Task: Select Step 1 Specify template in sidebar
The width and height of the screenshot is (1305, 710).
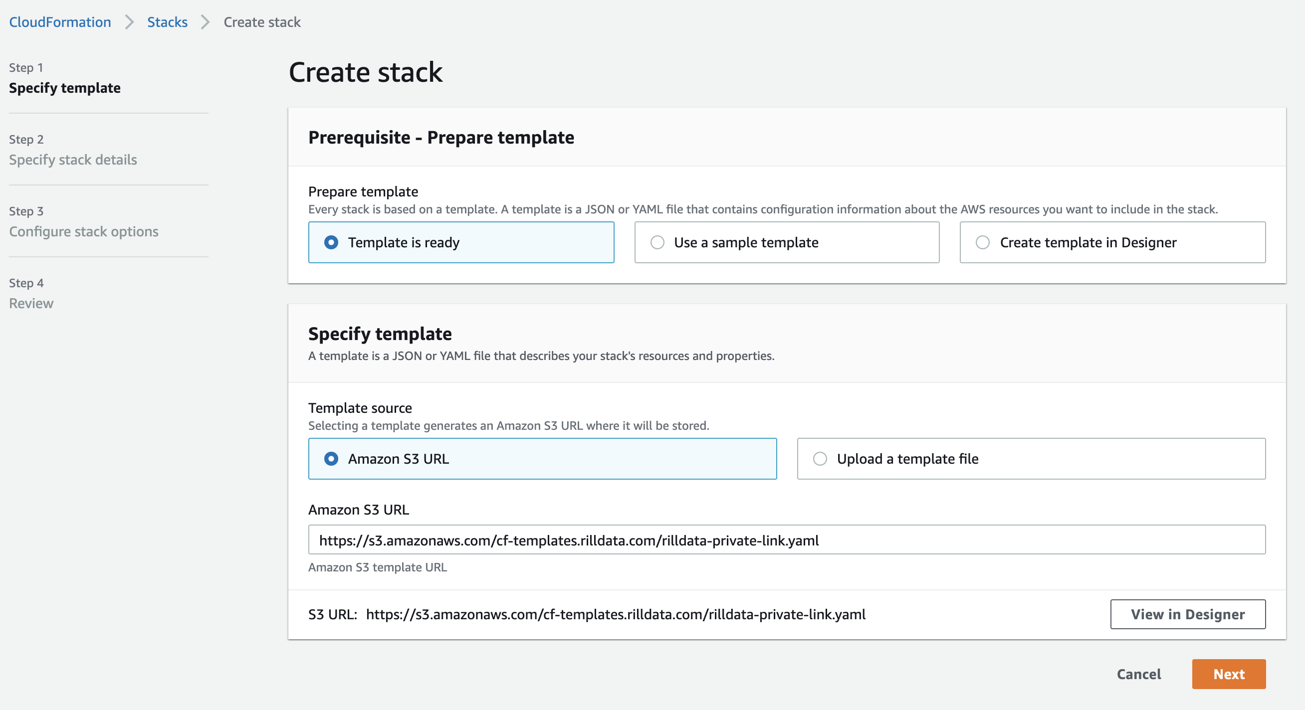Action: tap(65, 88)
